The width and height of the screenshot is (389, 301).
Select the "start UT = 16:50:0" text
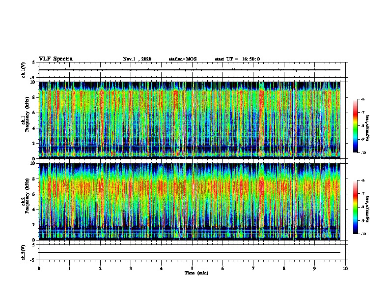[x=237, y=59]
